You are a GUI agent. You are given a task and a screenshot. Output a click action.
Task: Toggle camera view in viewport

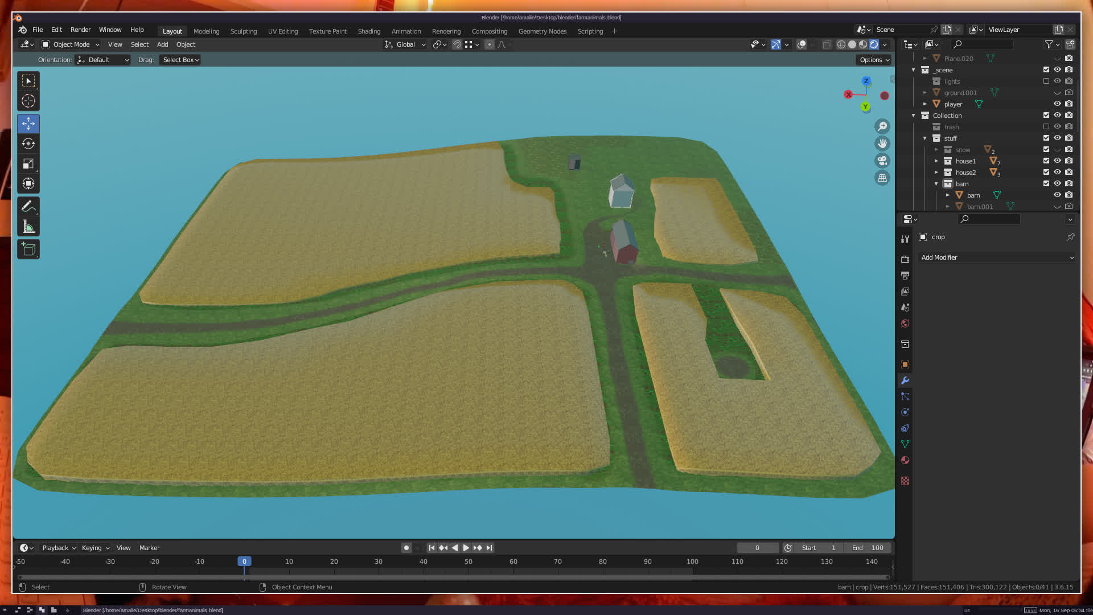point(882,161)
